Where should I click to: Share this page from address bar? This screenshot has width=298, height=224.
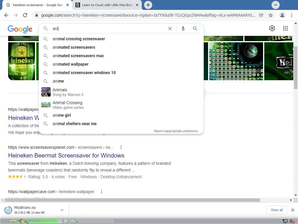click(x=261, y=15)
